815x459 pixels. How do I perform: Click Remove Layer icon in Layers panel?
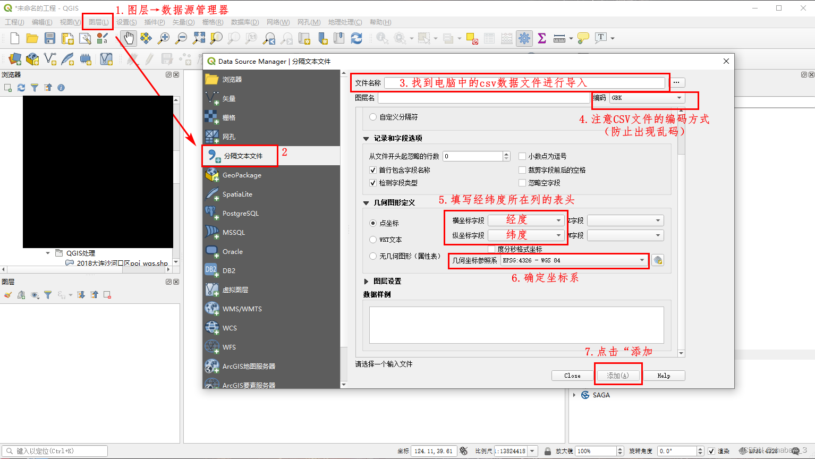(x=107, y=295)
